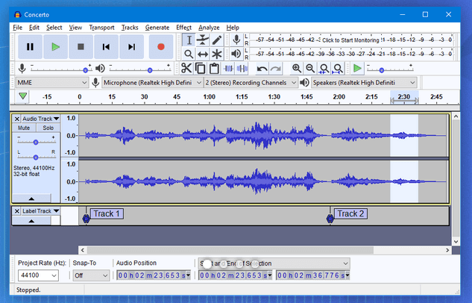Click the meter to Start Monitoring

350,40
